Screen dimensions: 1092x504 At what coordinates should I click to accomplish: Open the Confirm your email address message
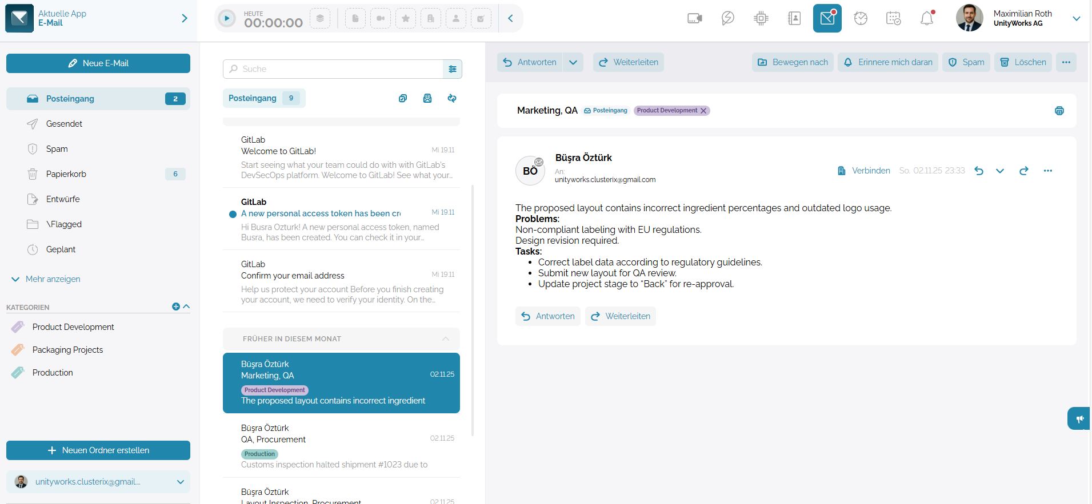point(341,281)
